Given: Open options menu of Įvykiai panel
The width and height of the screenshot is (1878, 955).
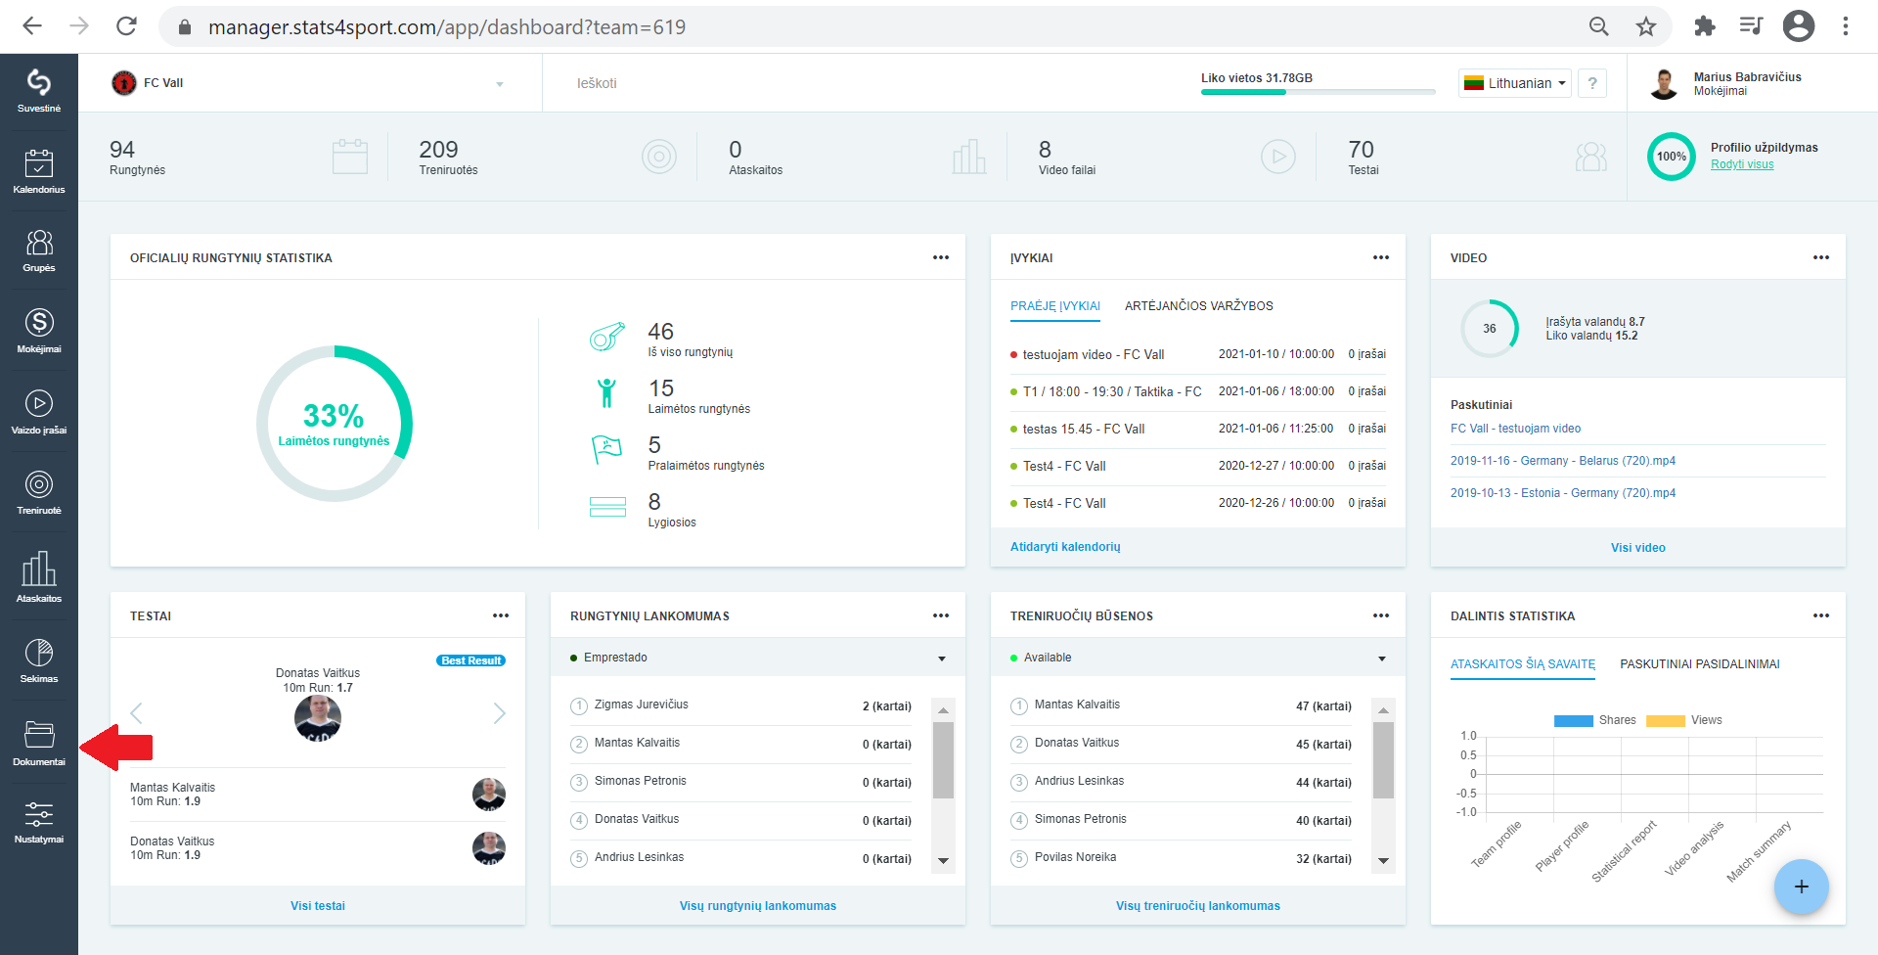Looking at the screenshot, I should click(x=1380, y=257).
